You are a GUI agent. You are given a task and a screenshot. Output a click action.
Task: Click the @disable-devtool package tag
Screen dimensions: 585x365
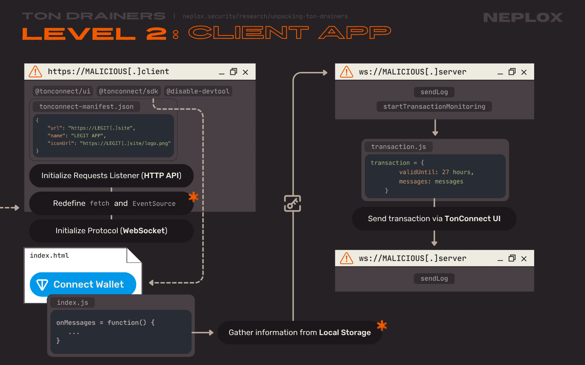pyautogui.click(x=198, y=91)
